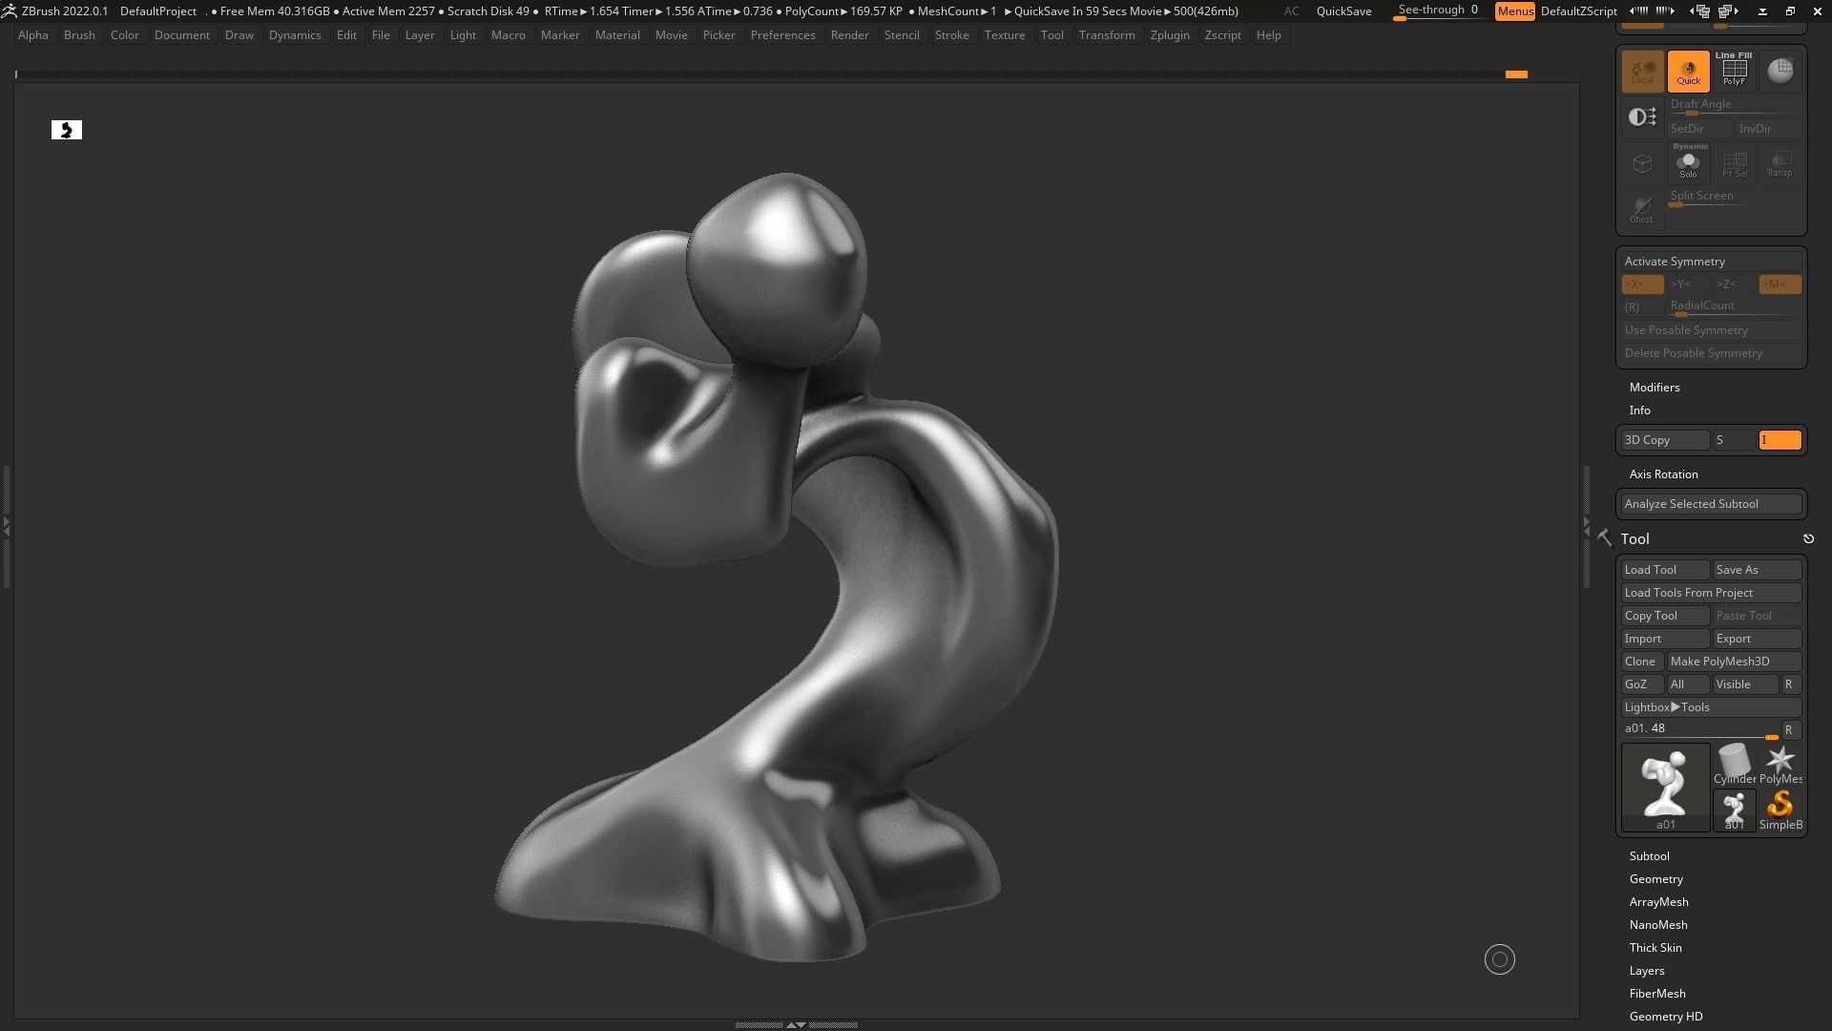Adjust the RadialCount slider
Image resolution: width=1832 pixels, height=1031 pixels.
tap(1734, 307)
